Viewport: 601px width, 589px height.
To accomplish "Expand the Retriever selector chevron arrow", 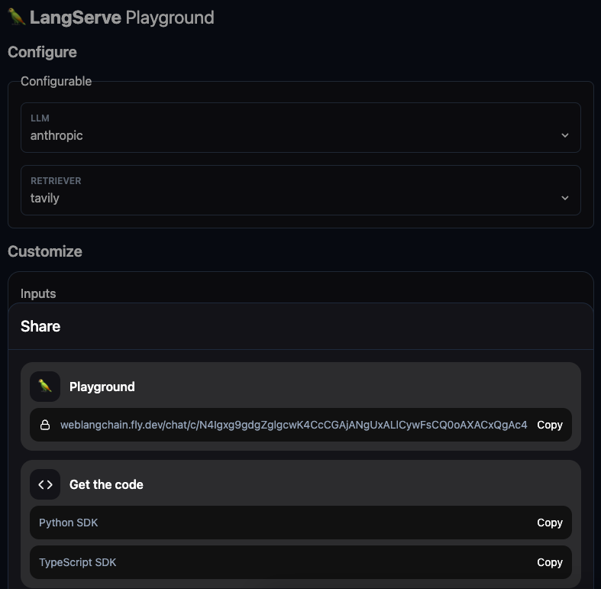I will point(564,198).
